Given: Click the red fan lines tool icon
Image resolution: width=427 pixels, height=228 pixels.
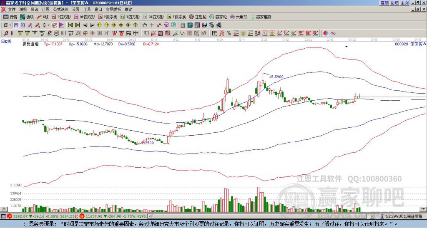Looking at the screenshot, I should coord(153,33).
